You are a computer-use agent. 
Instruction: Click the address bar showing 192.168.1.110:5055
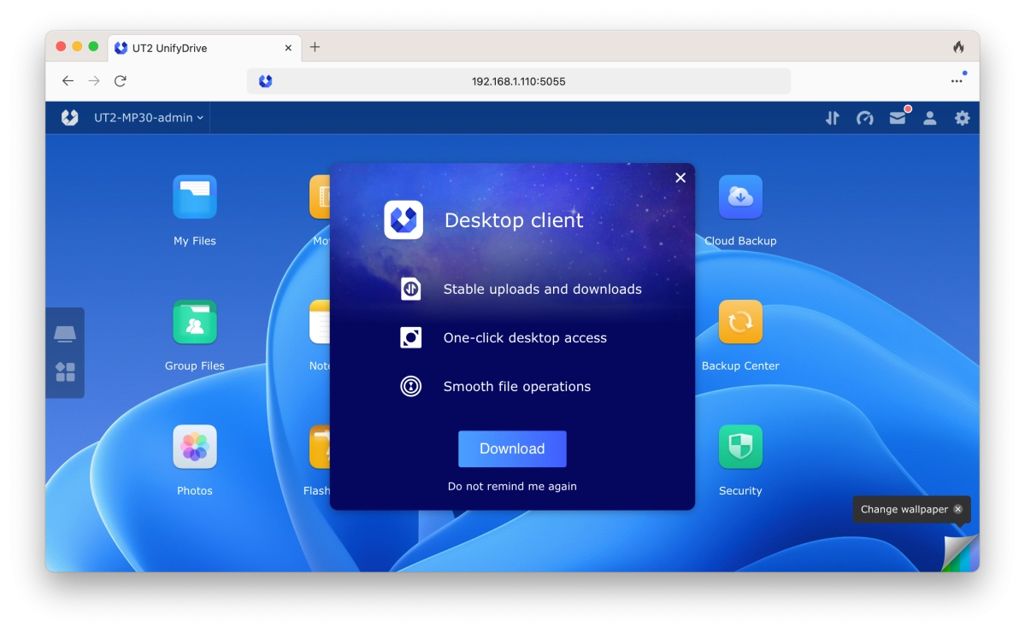pyautogui.click(x=519, y=81)
